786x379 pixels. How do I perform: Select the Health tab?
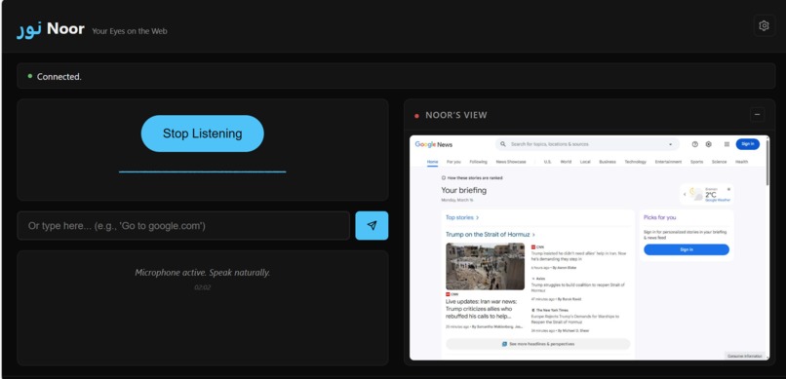(741, 162)
